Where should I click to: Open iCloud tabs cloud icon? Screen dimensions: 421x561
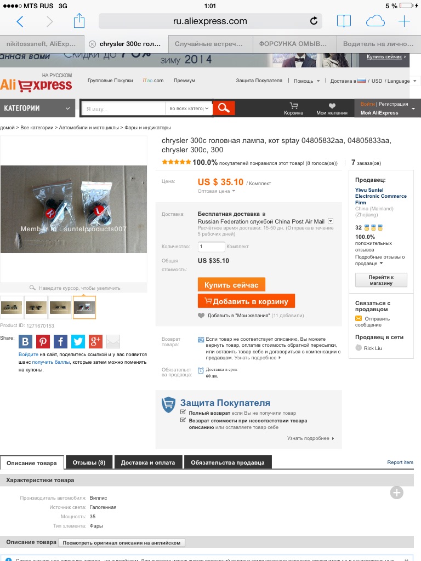pyautogui.click(x=375, y=21)
